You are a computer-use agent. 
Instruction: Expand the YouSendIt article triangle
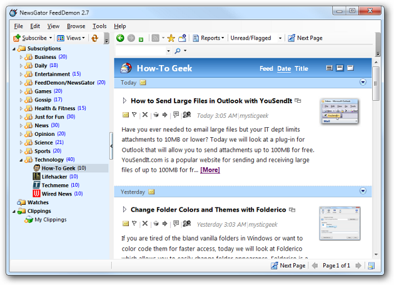pyautogui.click(x=124, y=101)
